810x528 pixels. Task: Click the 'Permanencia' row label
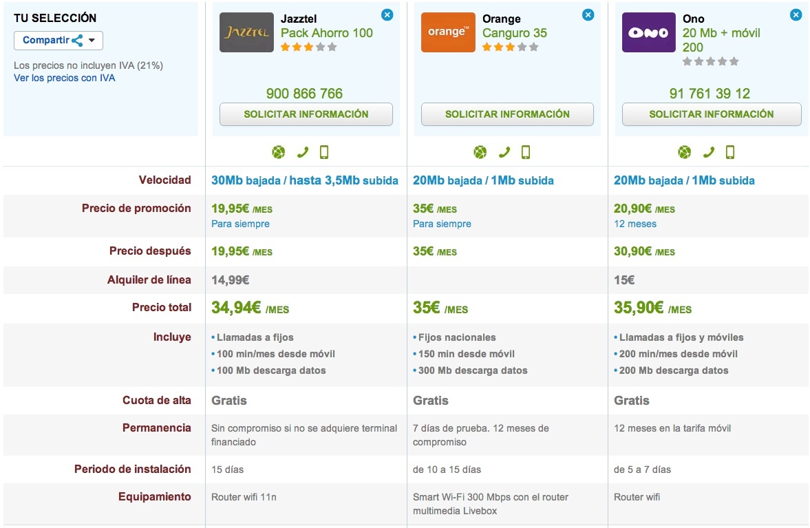tap(156, 427)
